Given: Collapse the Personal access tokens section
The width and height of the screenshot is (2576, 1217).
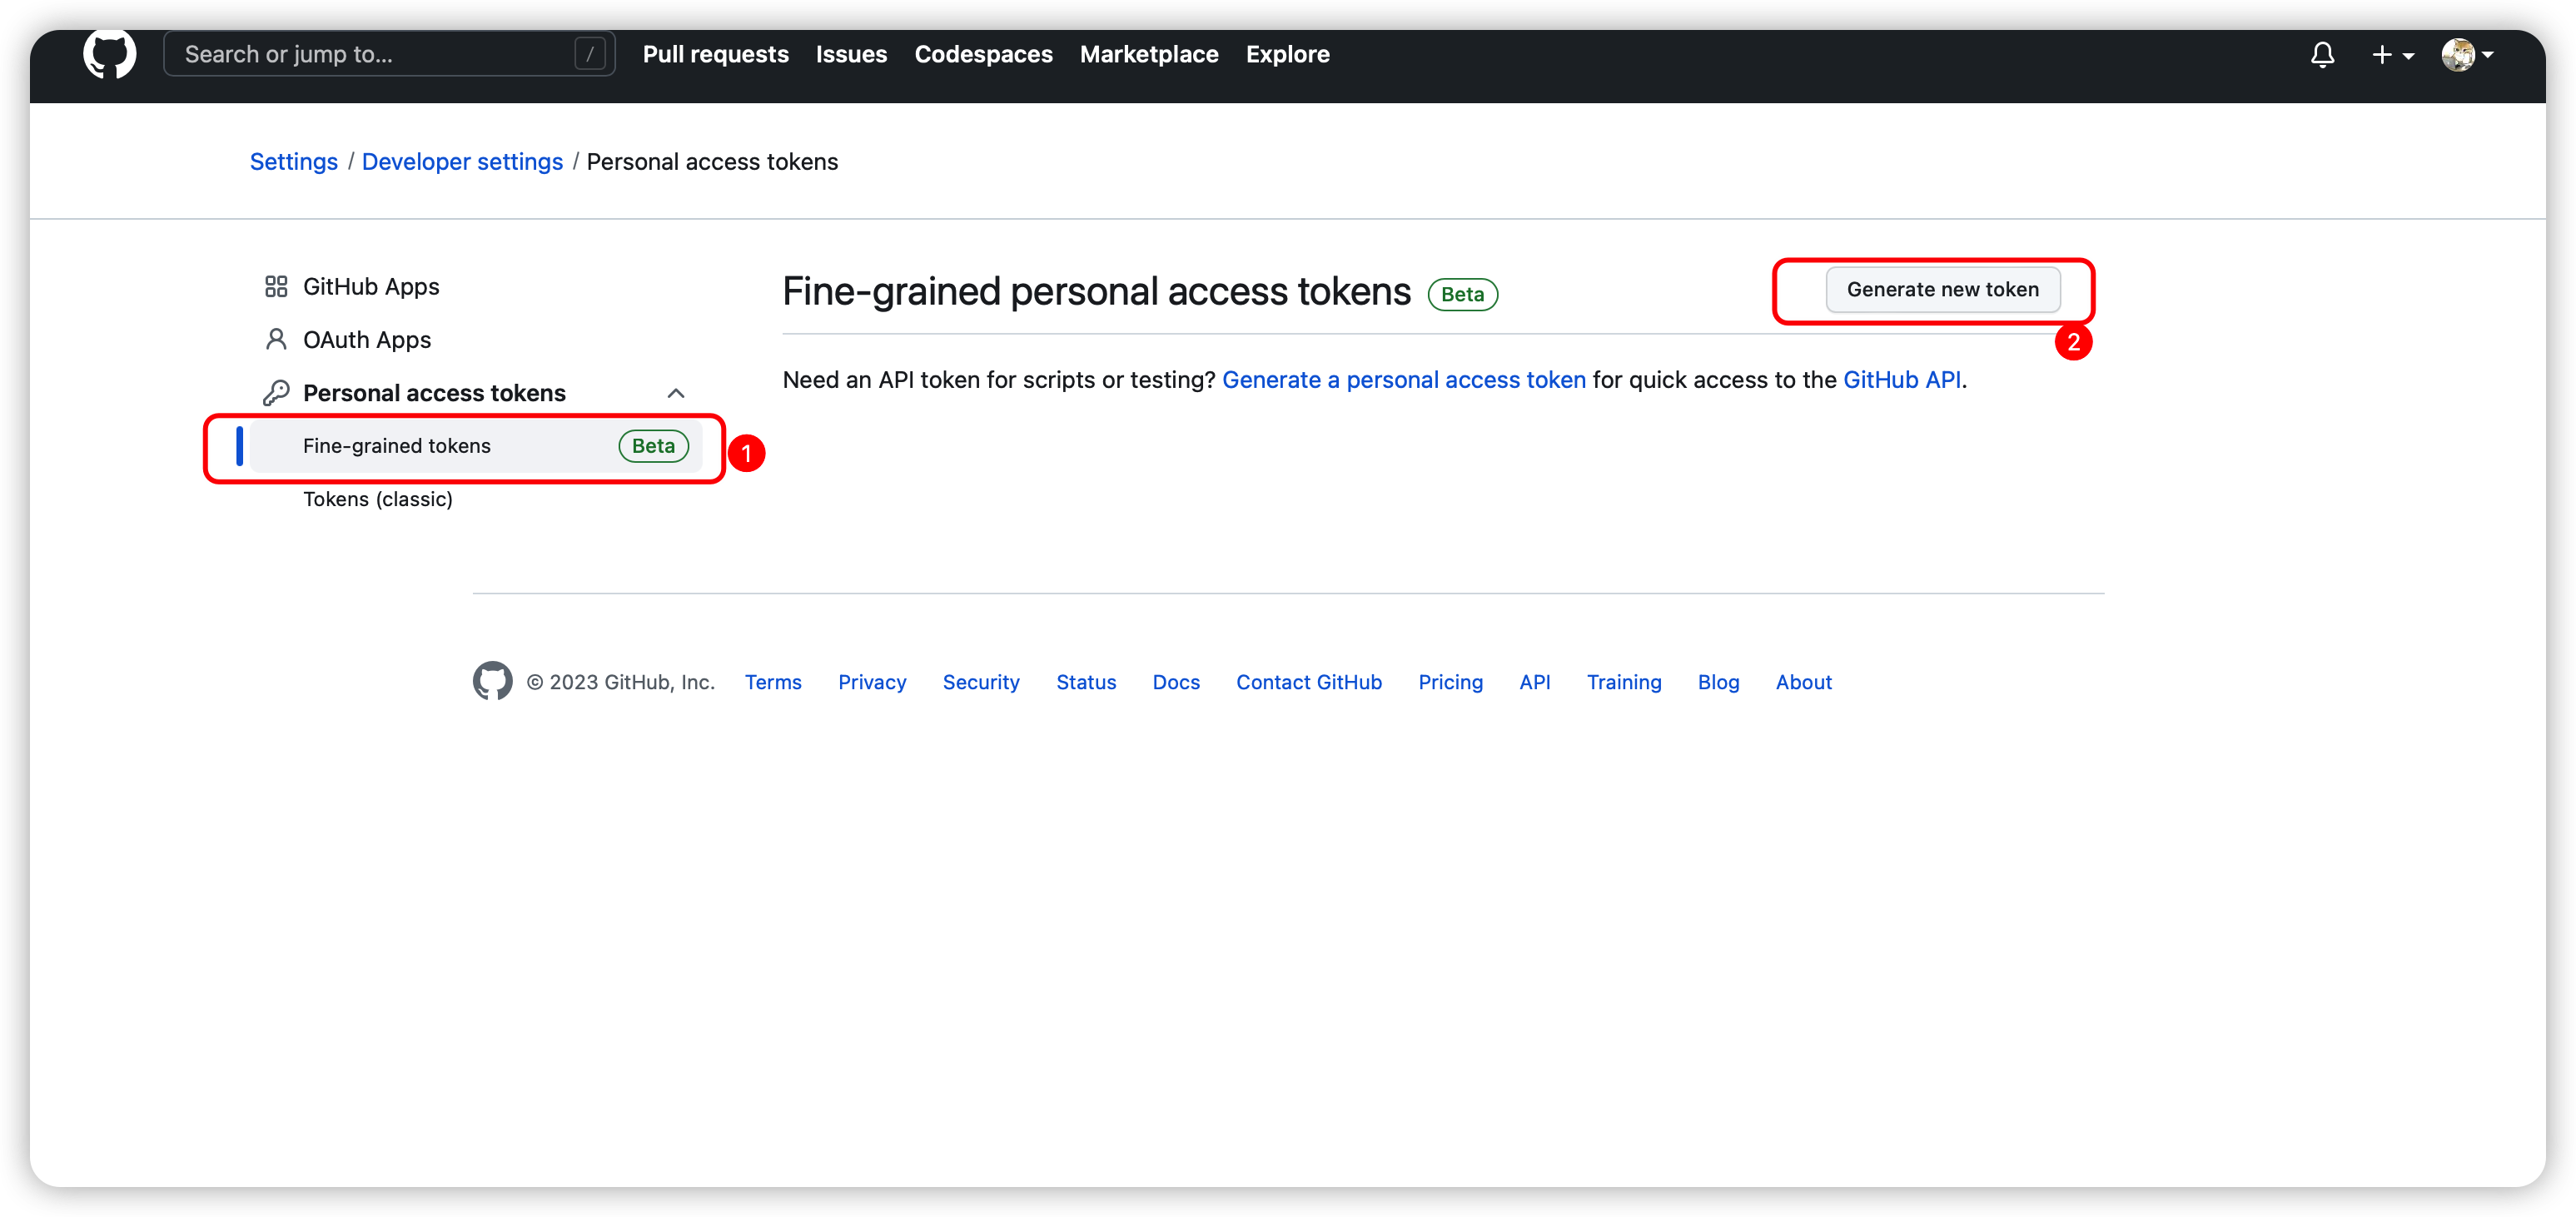Looking at the screenshot, I should 676,393.
